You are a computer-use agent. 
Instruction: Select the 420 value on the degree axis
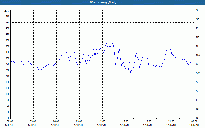coord(8,34)
